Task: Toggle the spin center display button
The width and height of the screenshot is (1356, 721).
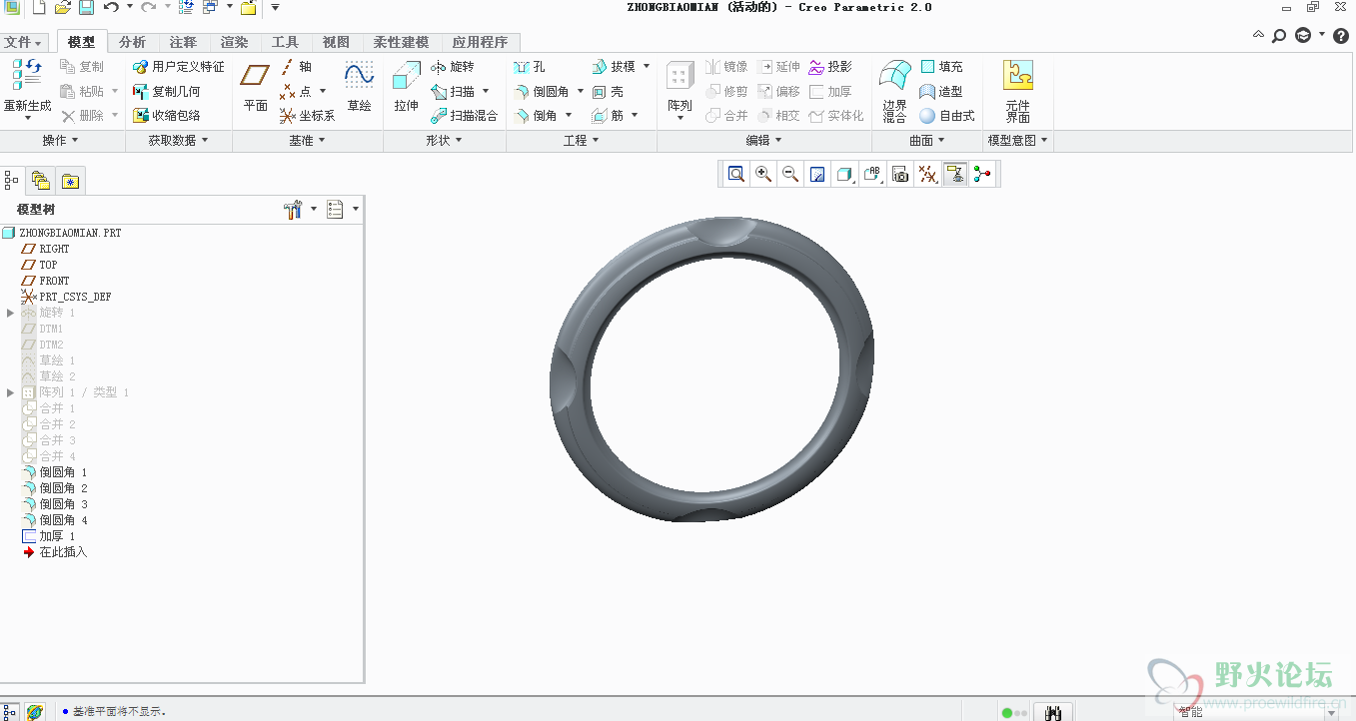Action: [x=983, y=175]
